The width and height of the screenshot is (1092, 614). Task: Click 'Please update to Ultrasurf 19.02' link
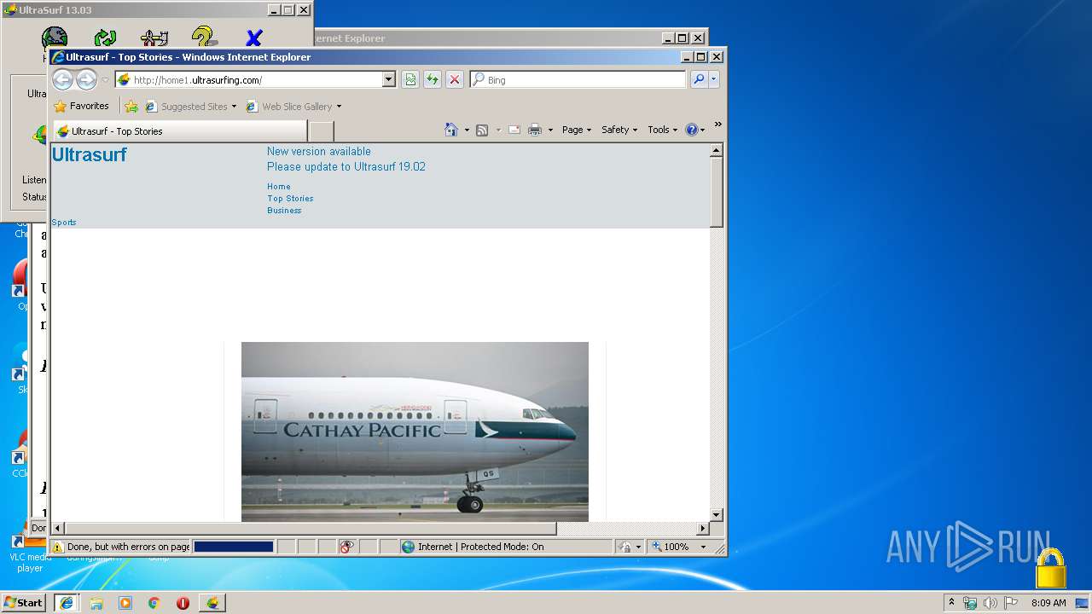coord(346,166)
